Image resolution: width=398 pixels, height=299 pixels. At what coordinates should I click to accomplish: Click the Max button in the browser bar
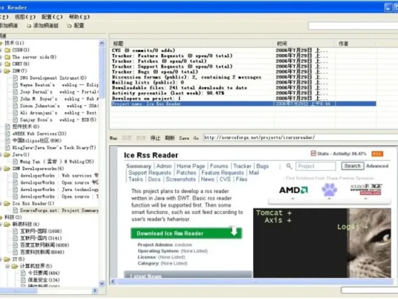(x=113, y=138)
